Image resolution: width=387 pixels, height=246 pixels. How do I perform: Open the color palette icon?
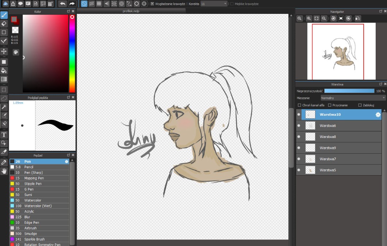click(16, 52)
